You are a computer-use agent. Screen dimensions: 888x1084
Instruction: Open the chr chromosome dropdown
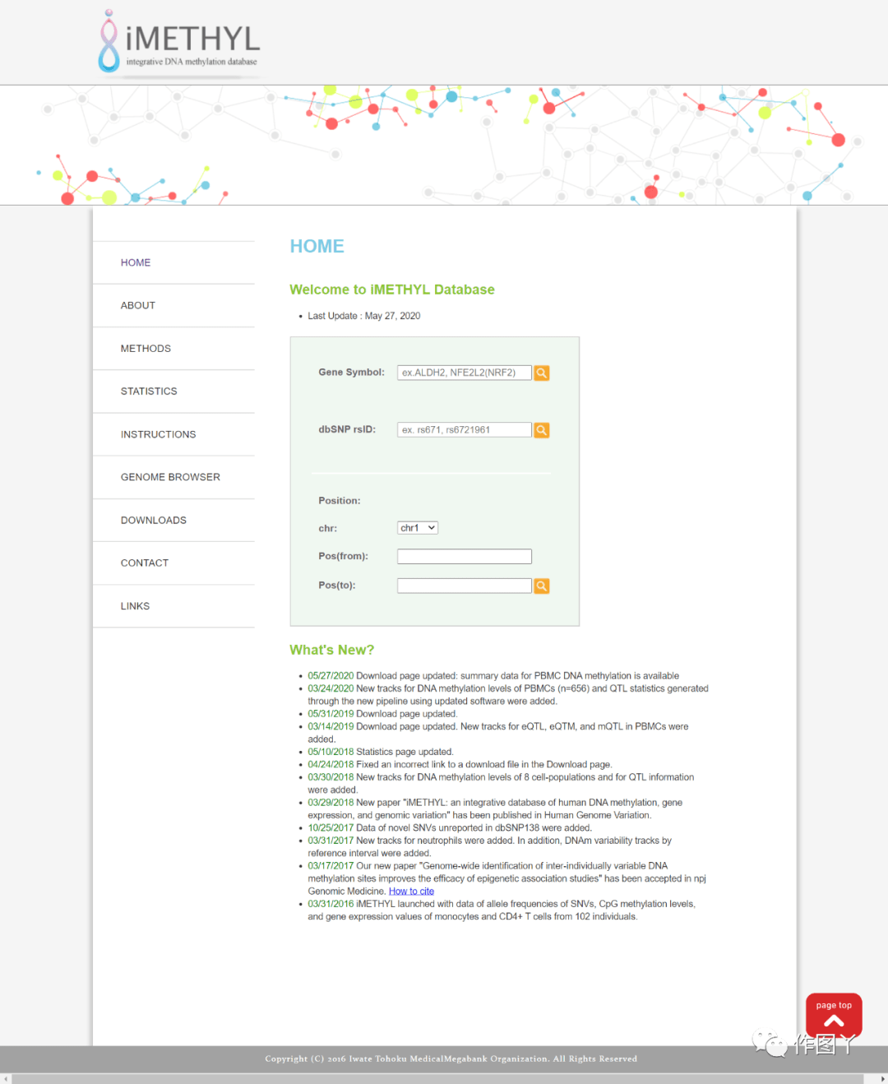click(418, 528)
